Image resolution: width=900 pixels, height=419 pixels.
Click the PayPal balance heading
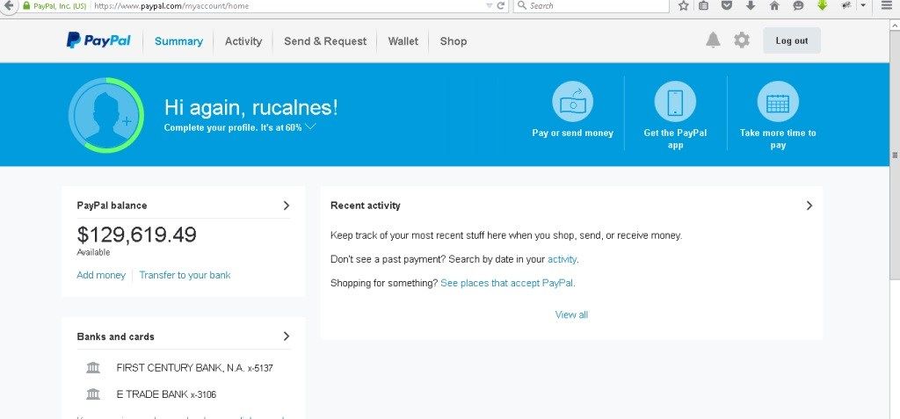point(112,206)
